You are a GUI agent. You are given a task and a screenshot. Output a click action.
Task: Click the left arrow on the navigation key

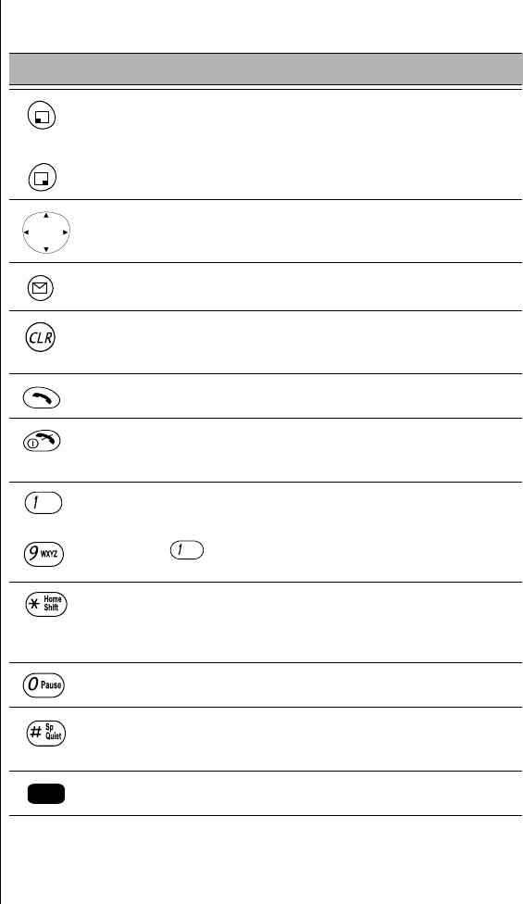pos(26,232)
